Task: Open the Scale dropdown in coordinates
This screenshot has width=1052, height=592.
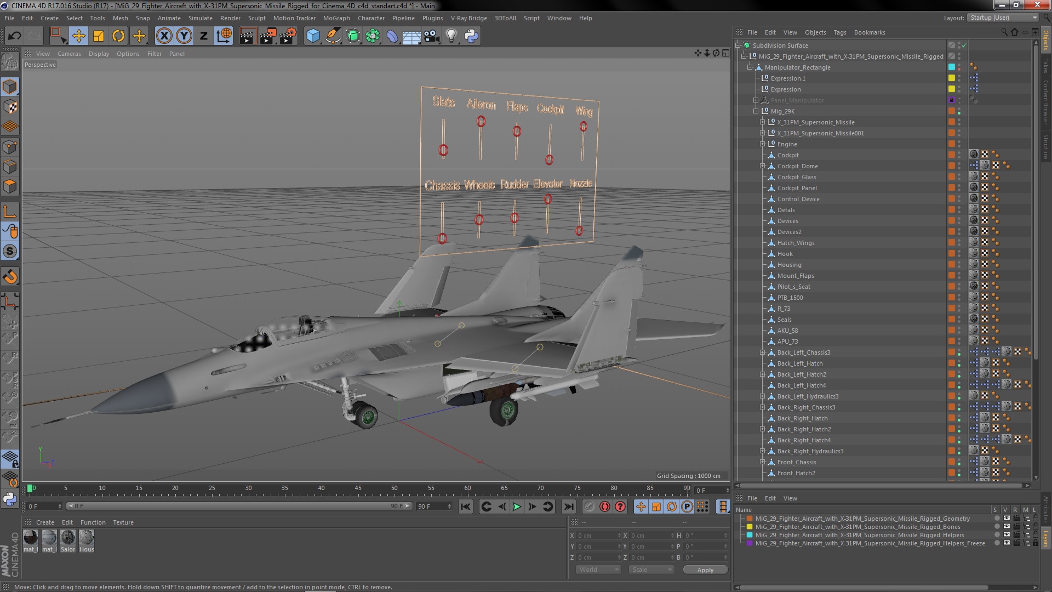Action: click(x=651, y=570)
